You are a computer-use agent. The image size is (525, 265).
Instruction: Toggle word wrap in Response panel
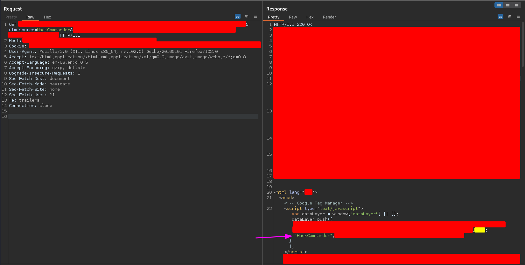point(500,16)
